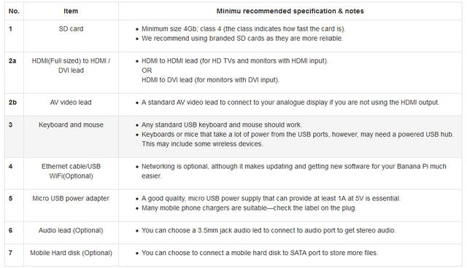This screenshot has width=467, height=268.
Task: Click the 'No.' column header
Action: point(14,12)
